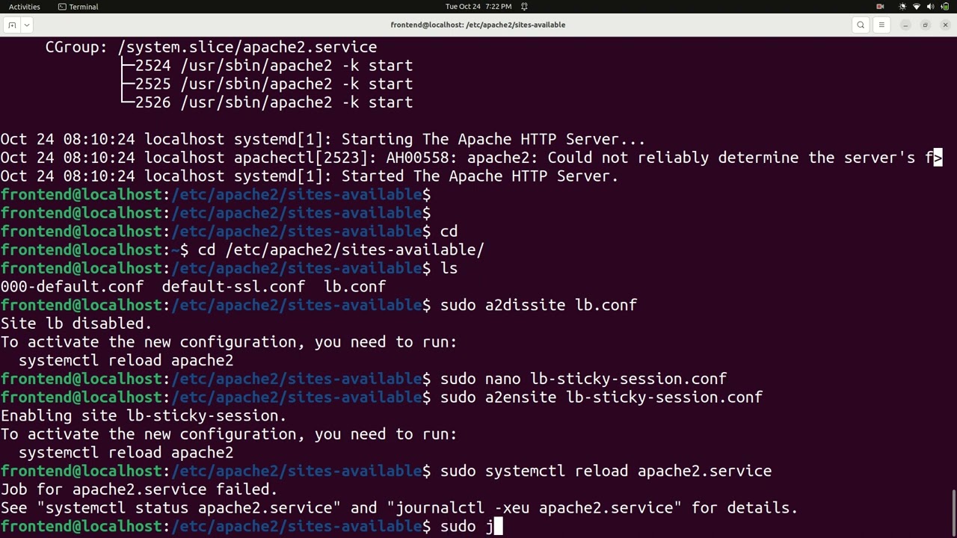Click the 'ls' command on its prompt line
This screenshot has height=538, width=957.
click(449, 268)
